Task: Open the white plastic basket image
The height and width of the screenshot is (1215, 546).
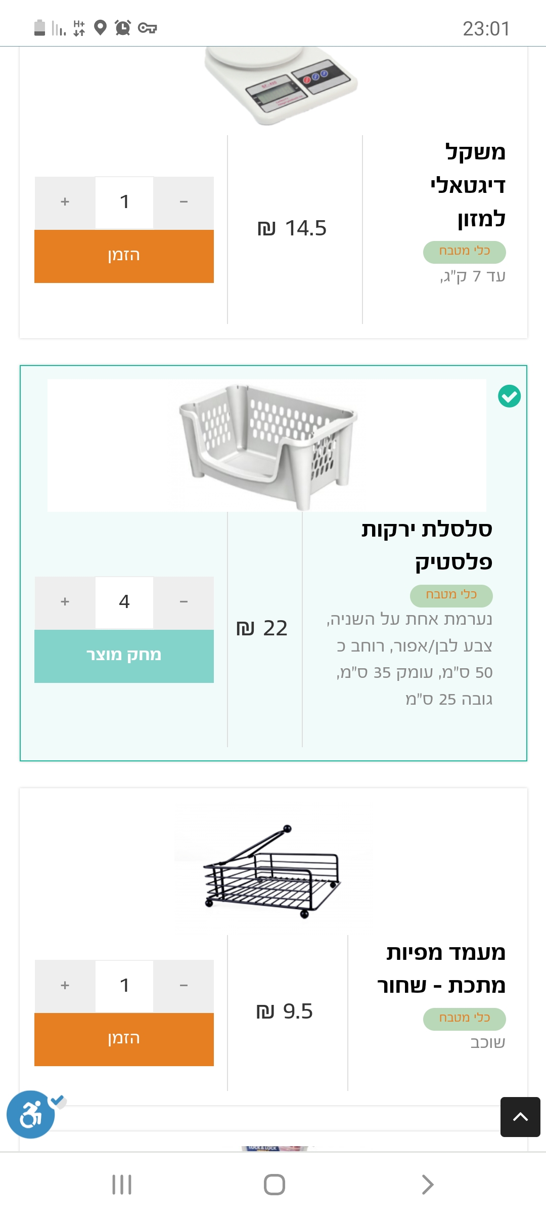Action: pyautogui.click(x=267, y=445)
